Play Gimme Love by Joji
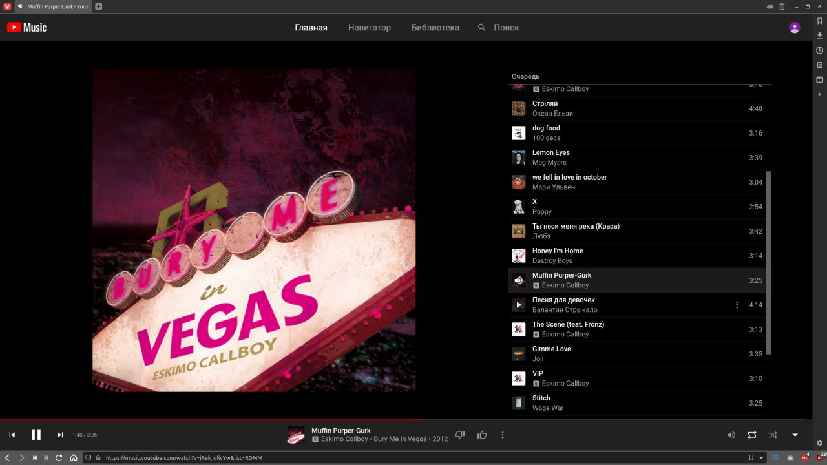Viewport: 827px width, 465px height. tap(636, 354)
